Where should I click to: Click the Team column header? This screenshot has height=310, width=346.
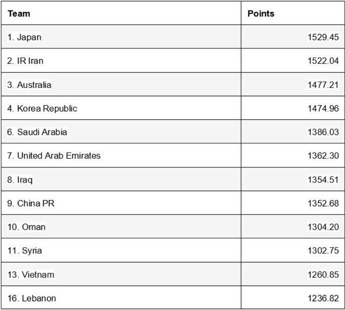[x=19, y=13]
